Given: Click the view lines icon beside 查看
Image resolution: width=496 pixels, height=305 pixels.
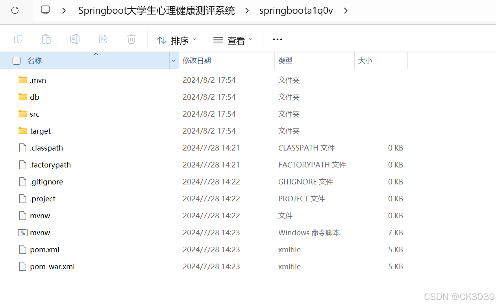Looking at the screenshot, I should point(218,40).
